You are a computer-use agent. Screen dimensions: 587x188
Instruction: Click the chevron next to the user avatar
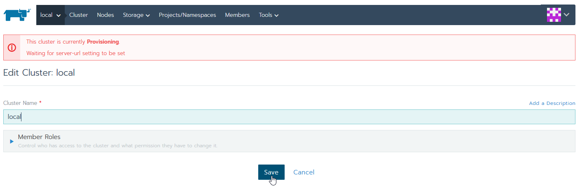[567, 15]
